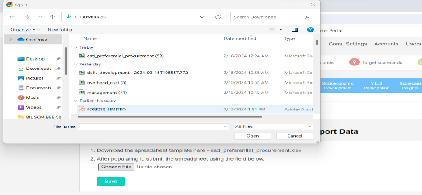Screen dimensions: 422x195
Task: Click the file list vertical scrollbar
Action: tap(317, 42)
